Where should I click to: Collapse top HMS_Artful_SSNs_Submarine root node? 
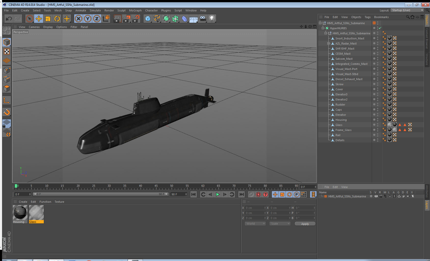pyautogui.click(x=320, y=23)
